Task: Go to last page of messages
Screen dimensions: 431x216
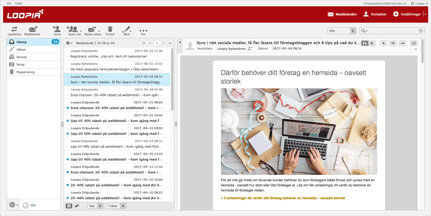Action: (170, 43)
